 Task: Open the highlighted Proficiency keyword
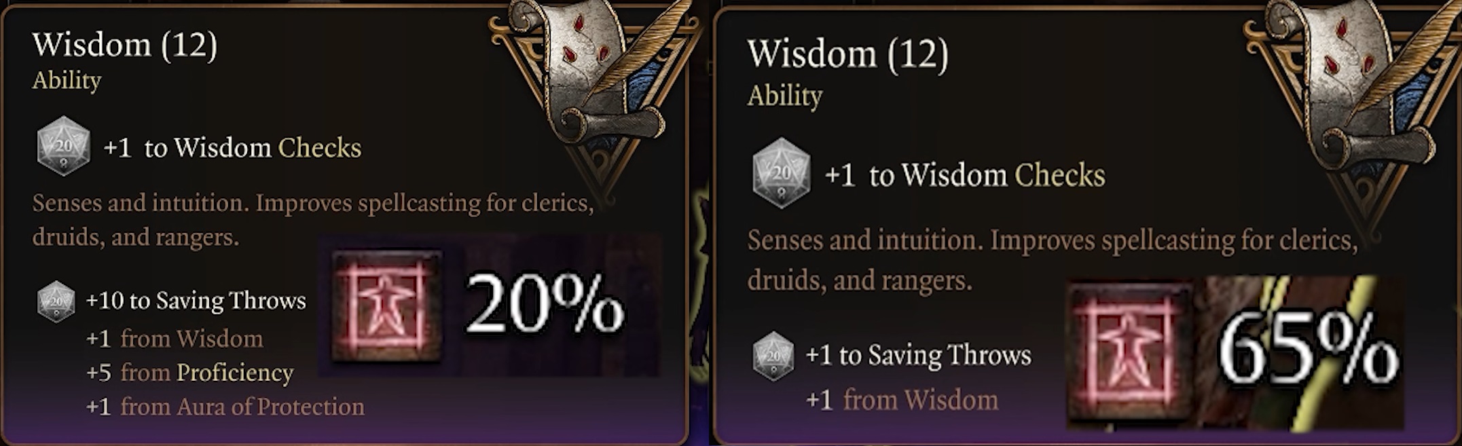click(x=234, y=373)
